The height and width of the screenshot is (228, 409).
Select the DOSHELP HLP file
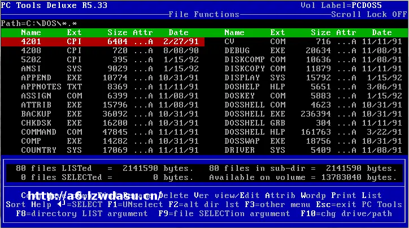[306, 87]
